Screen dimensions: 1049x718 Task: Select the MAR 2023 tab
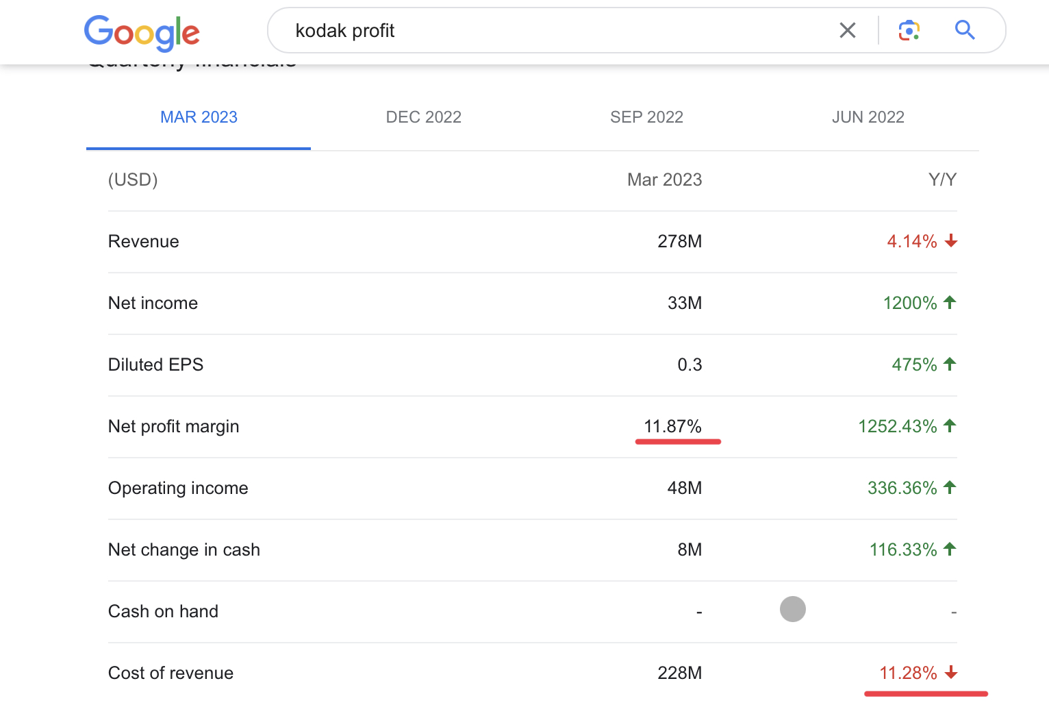199,117
